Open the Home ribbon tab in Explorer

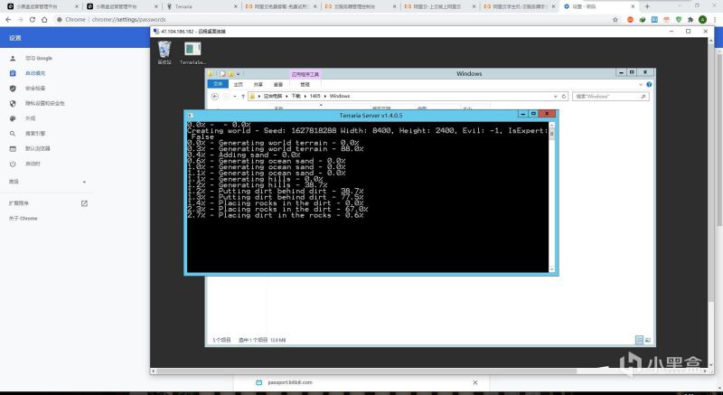(x=238, y=85)
